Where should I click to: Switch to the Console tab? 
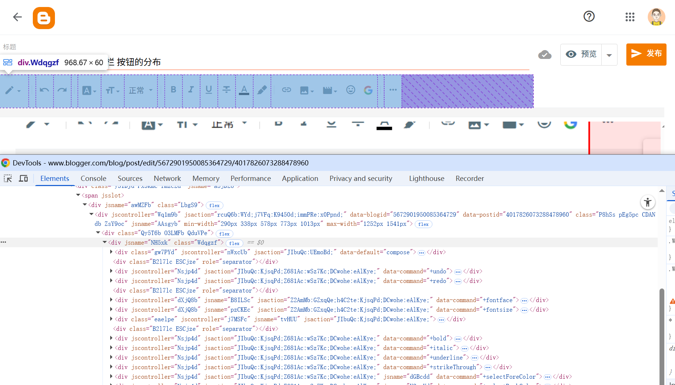93,179
